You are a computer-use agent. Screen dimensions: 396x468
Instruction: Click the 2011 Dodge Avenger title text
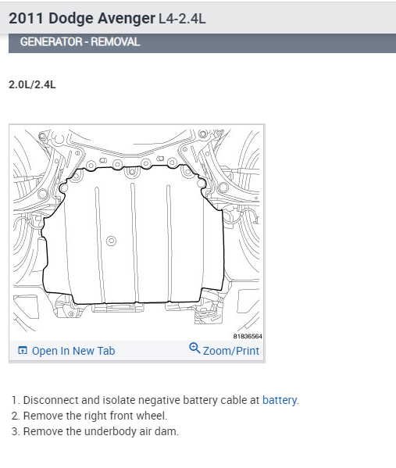click(x=82, y=18)
